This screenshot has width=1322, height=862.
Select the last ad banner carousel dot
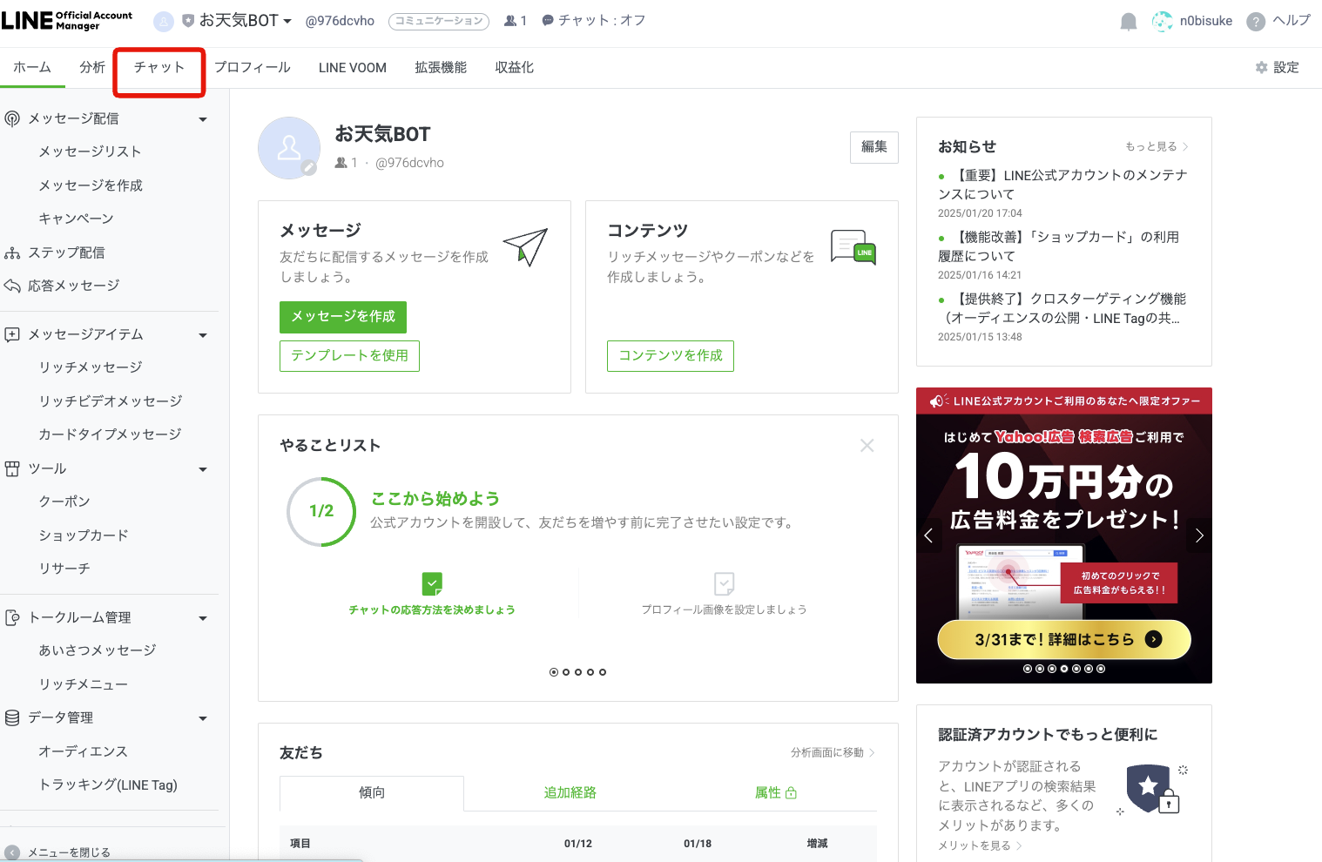click(x=1101, y=669)
